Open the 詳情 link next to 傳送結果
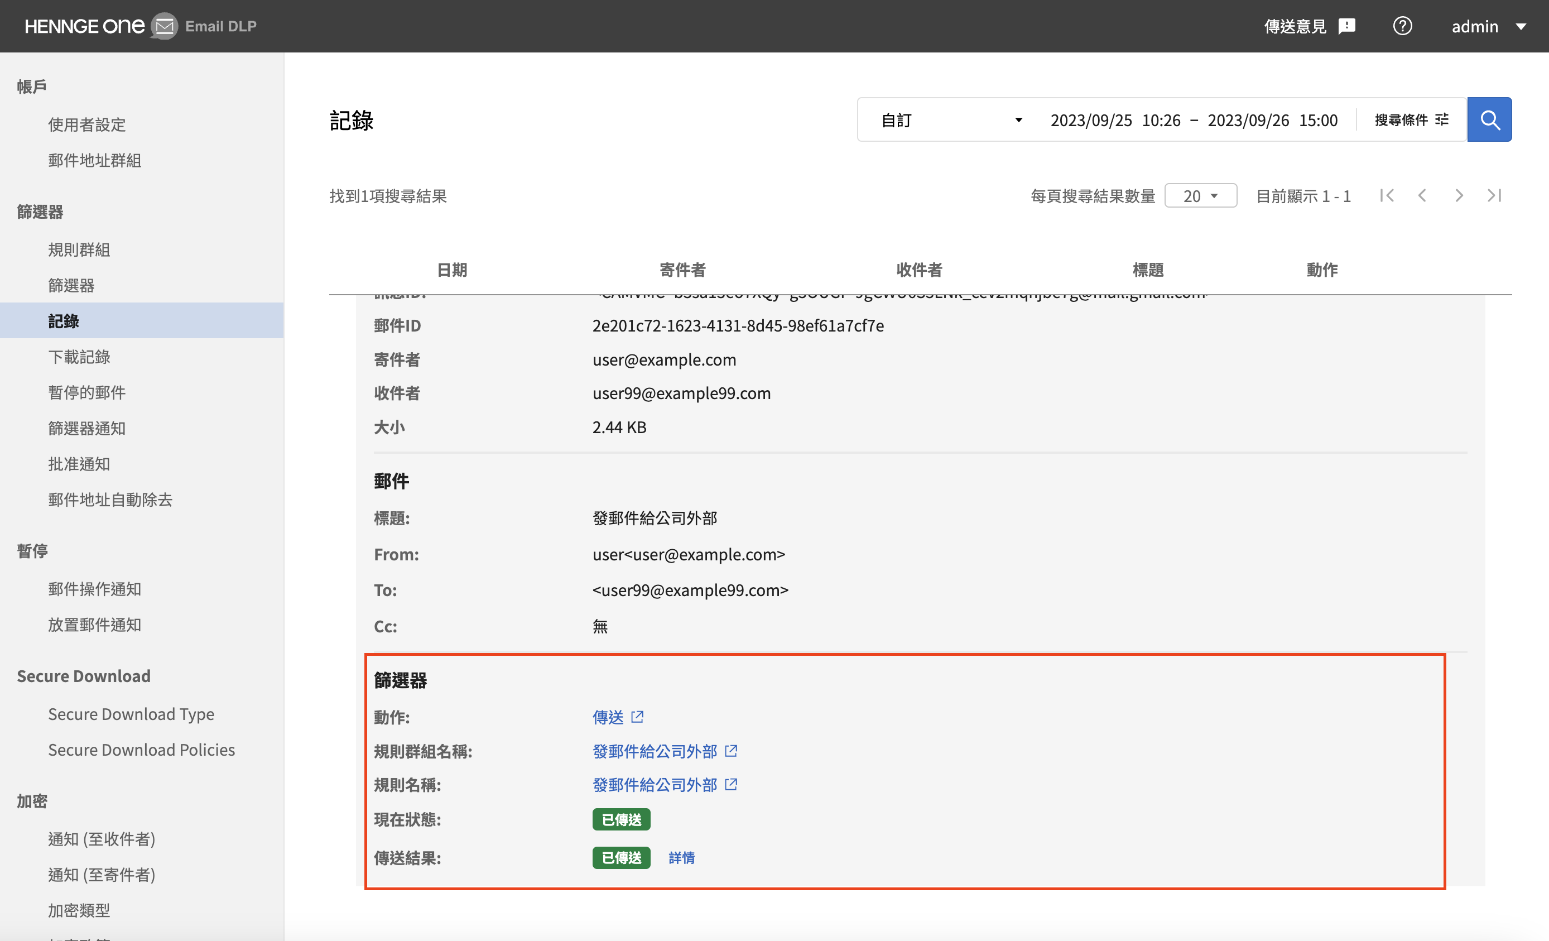 (x=681, y=857)
